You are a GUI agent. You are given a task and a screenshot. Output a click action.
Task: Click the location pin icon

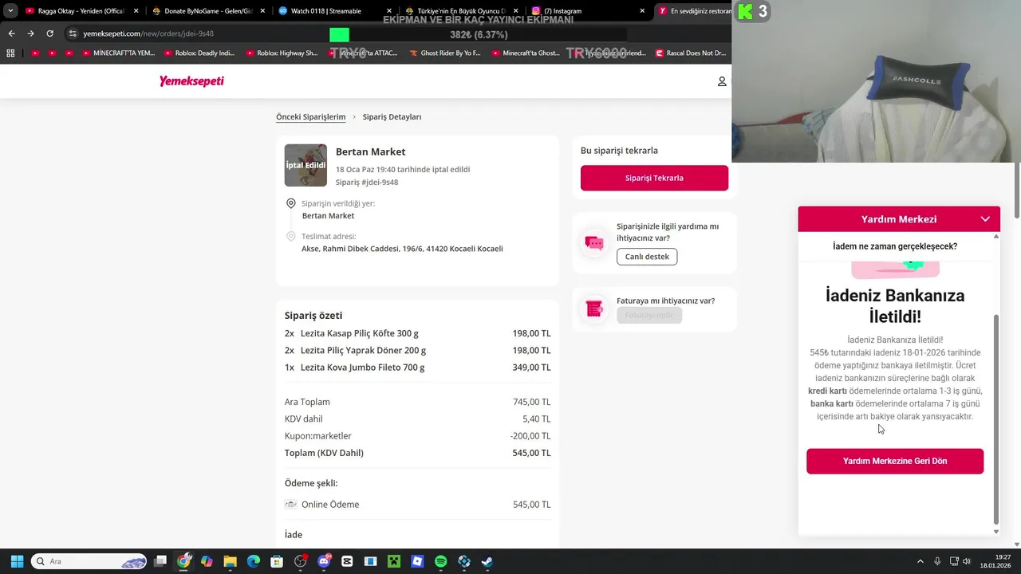point(290,204)
